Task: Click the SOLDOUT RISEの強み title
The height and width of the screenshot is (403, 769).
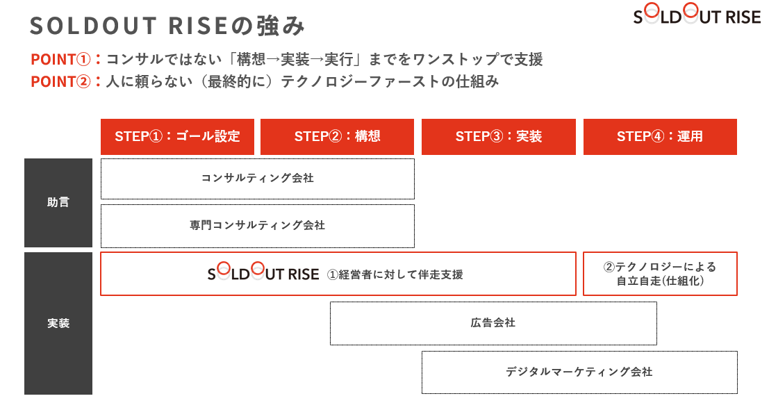Action: 167,26
